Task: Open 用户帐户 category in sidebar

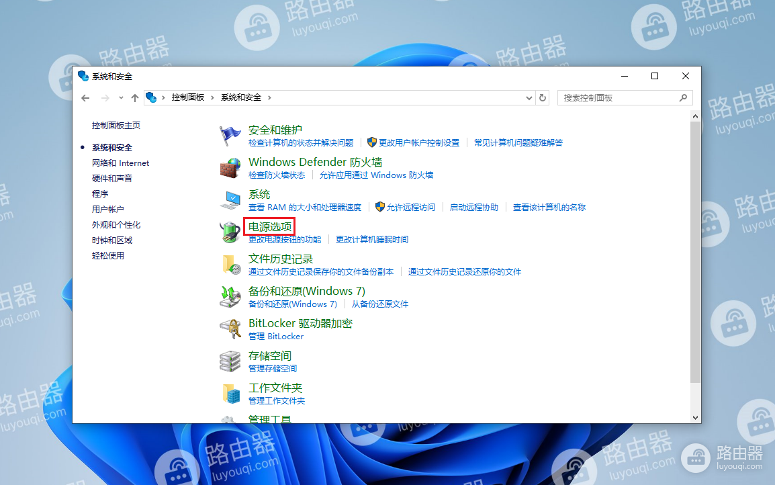Action: (107, 209)
